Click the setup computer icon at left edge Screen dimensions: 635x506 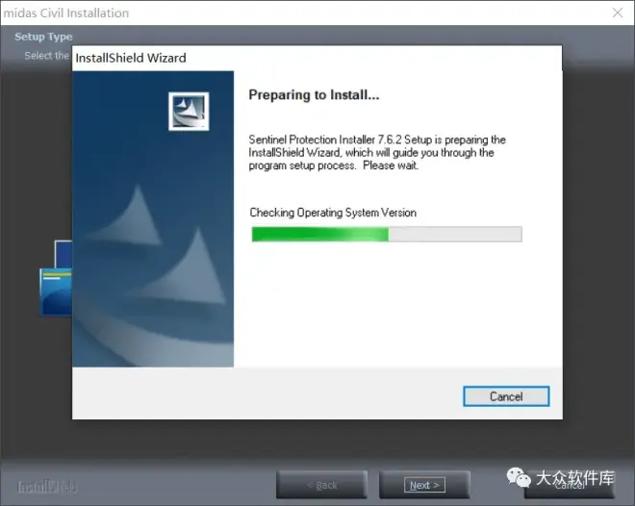56,279
